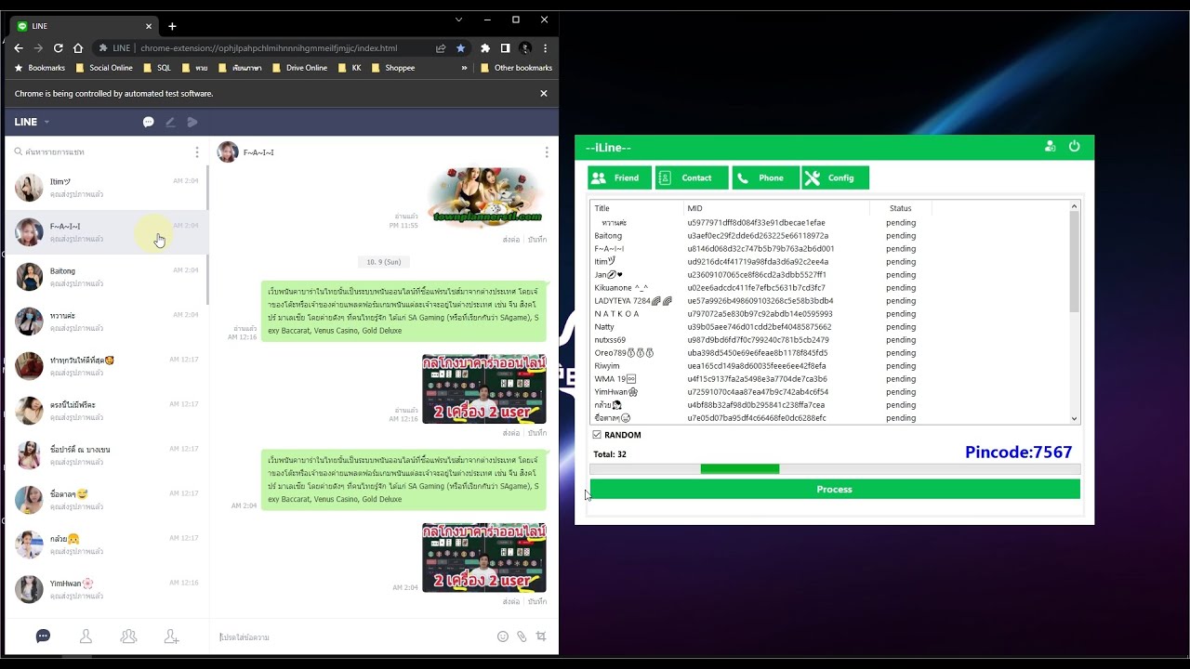Click the attach file paperclip icon
This screenshot has width=1190, height=669.
point(522,636)
